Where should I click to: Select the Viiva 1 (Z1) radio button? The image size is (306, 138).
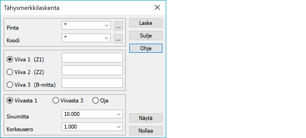click(10, 59)
